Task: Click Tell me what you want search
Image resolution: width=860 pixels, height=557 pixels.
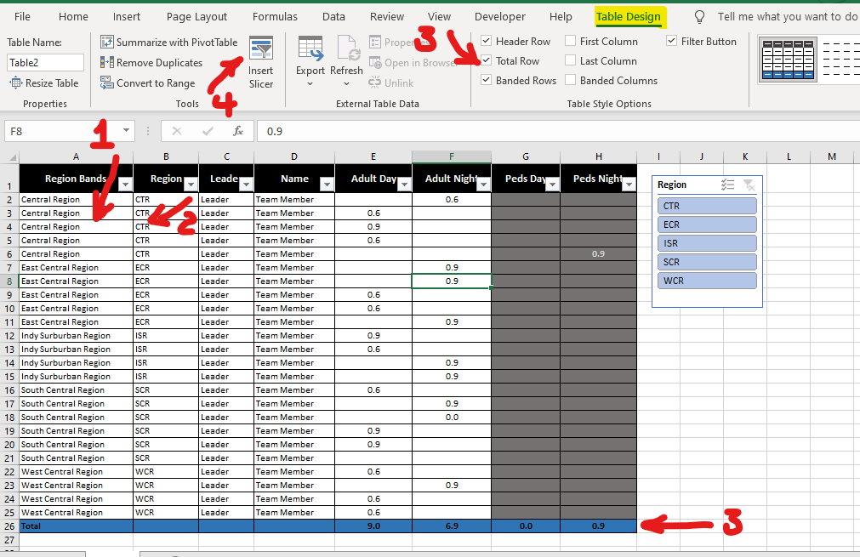Action: pyautogui.click(x=787, y=16)
